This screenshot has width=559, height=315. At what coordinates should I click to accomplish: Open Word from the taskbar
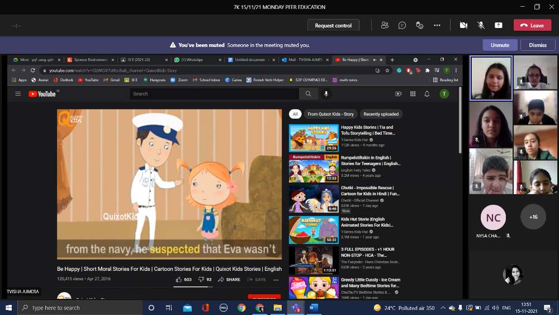point(314,308)
